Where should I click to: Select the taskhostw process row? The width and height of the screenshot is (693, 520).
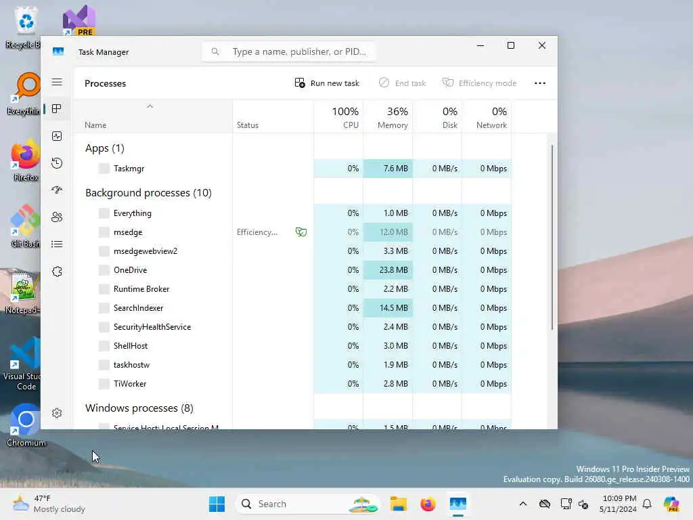[292, 365]
